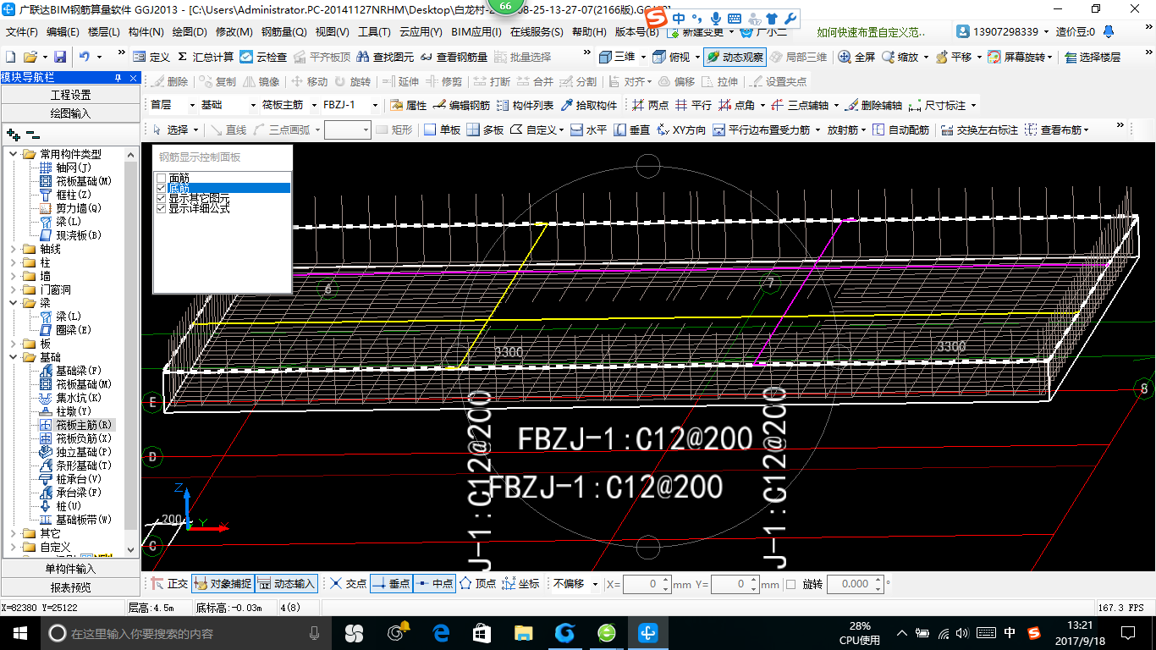Click 查看钢筋量 view rebar quantity
The height and width of the screenshot is (650, 1156).
click(454, 57)
